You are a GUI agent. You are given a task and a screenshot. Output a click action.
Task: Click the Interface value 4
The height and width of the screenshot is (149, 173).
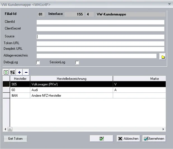click(x=90, y=14)
